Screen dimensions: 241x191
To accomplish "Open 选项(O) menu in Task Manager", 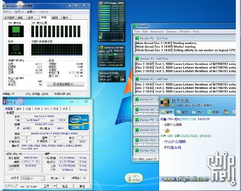I will 19,12.
